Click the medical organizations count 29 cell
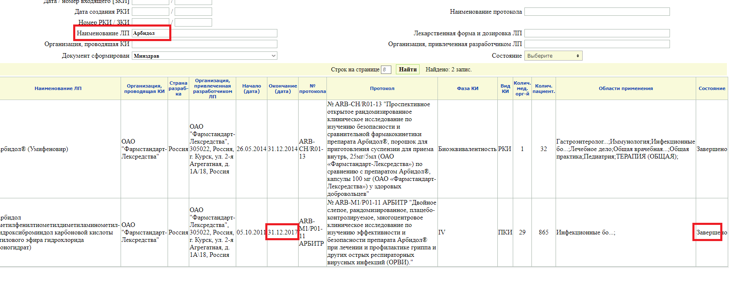 coord(522,232)
